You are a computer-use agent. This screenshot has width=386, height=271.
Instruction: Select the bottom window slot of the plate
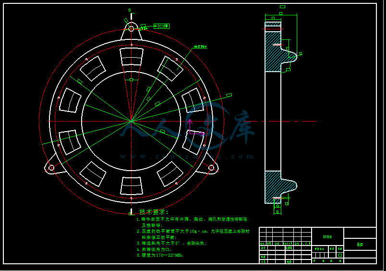tap(132, 186)
